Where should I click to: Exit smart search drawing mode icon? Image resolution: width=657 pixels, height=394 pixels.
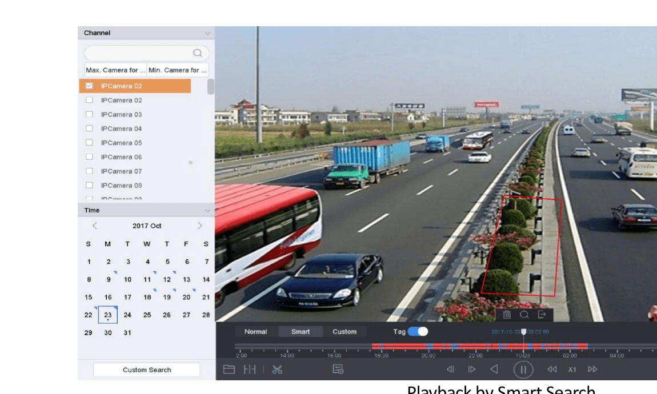pyautogui.click(x=542, y=315)
